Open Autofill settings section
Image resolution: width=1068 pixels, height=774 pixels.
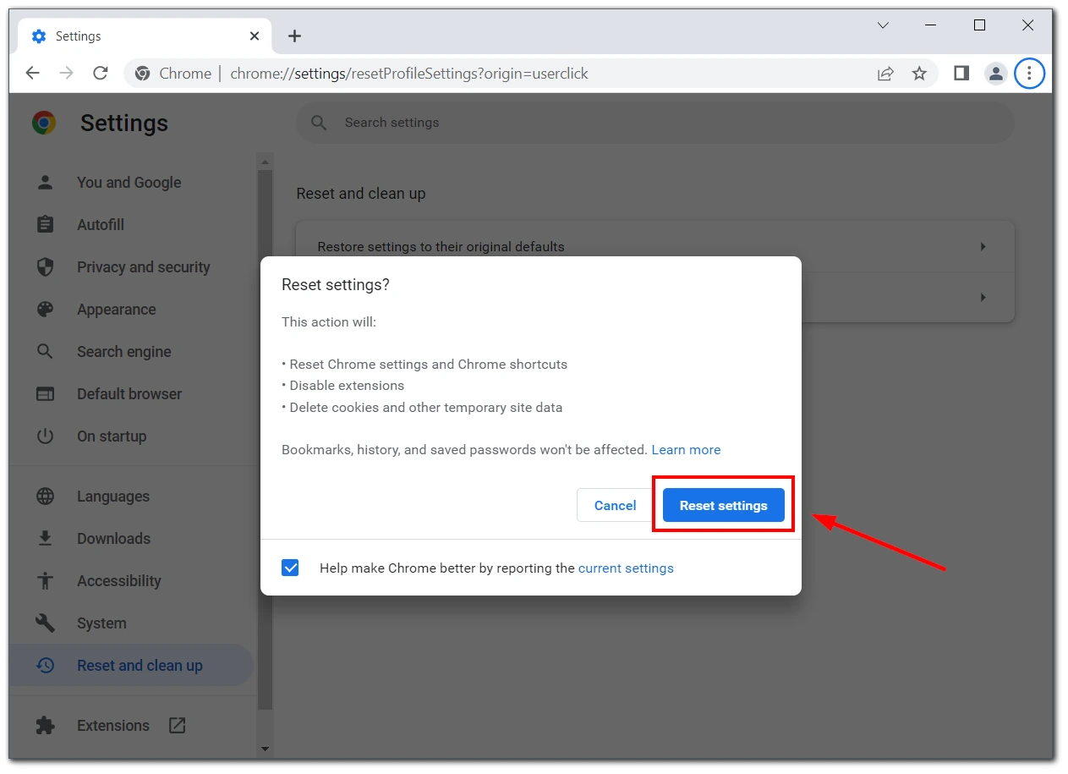(x=101, y=225)
